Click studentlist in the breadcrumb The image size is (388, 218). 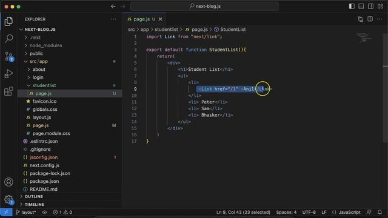[166, 30]
